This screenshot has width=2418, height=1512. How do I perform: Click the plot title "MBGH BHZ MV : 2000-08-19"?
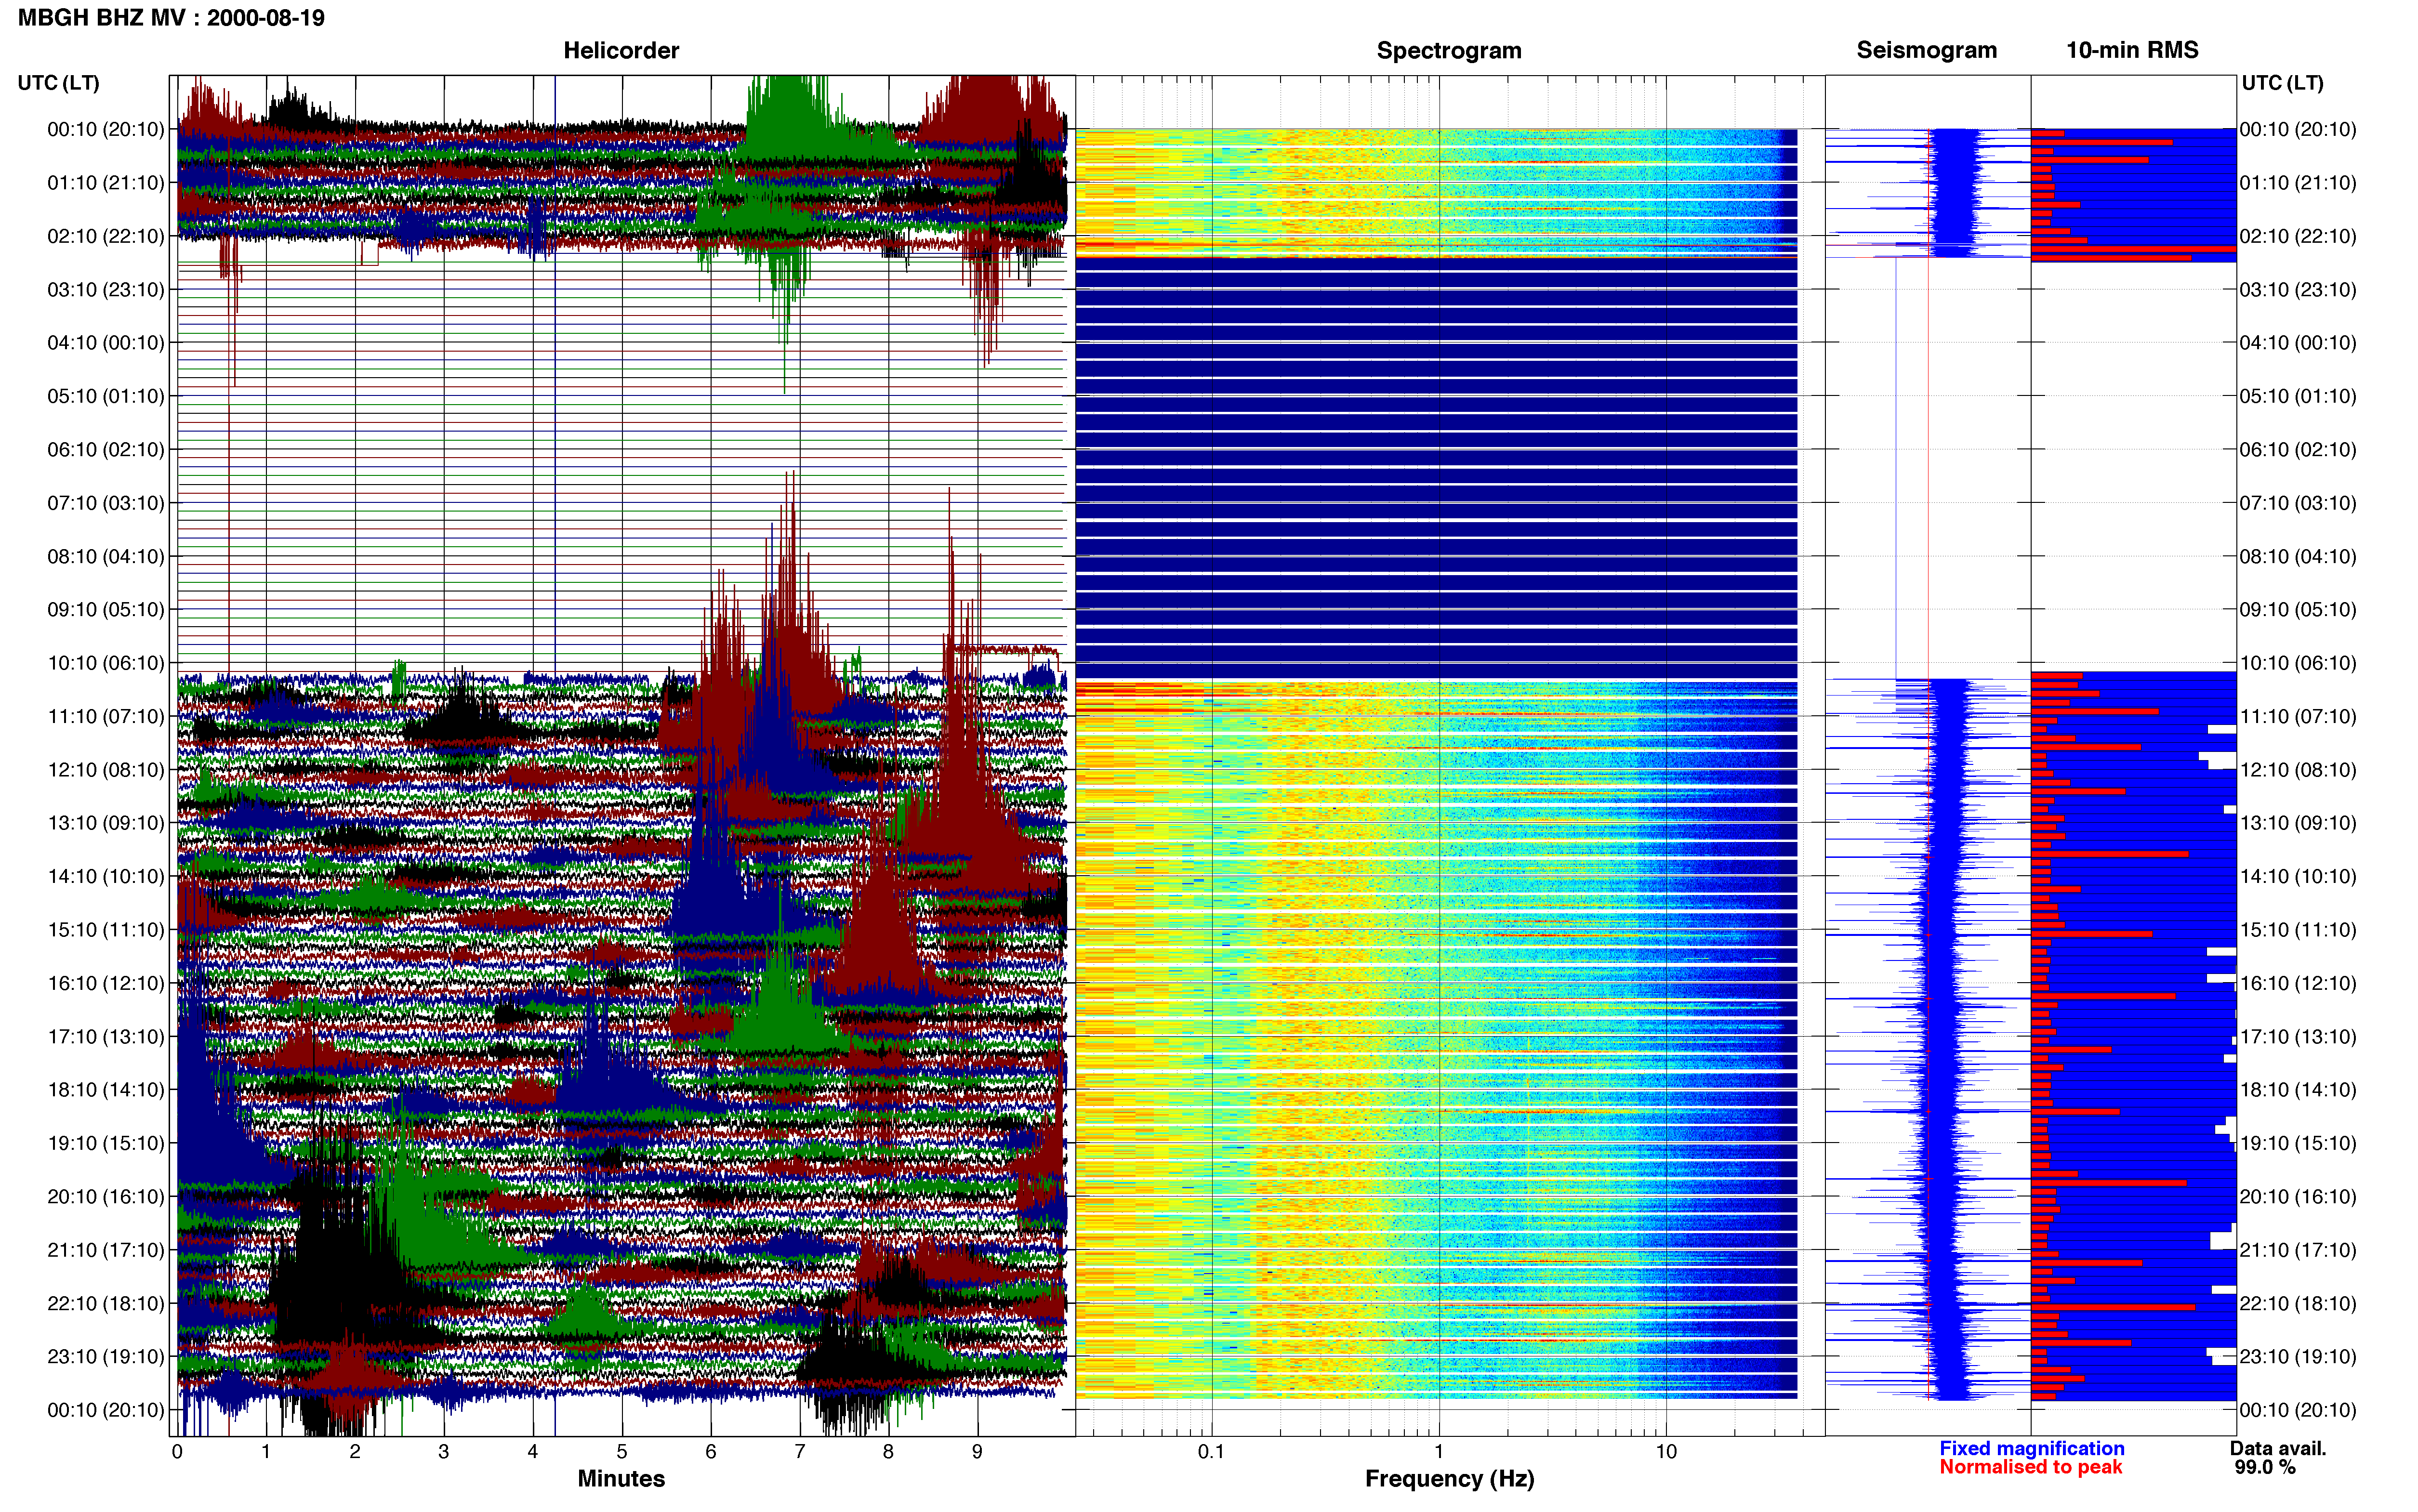pos(171,18)
